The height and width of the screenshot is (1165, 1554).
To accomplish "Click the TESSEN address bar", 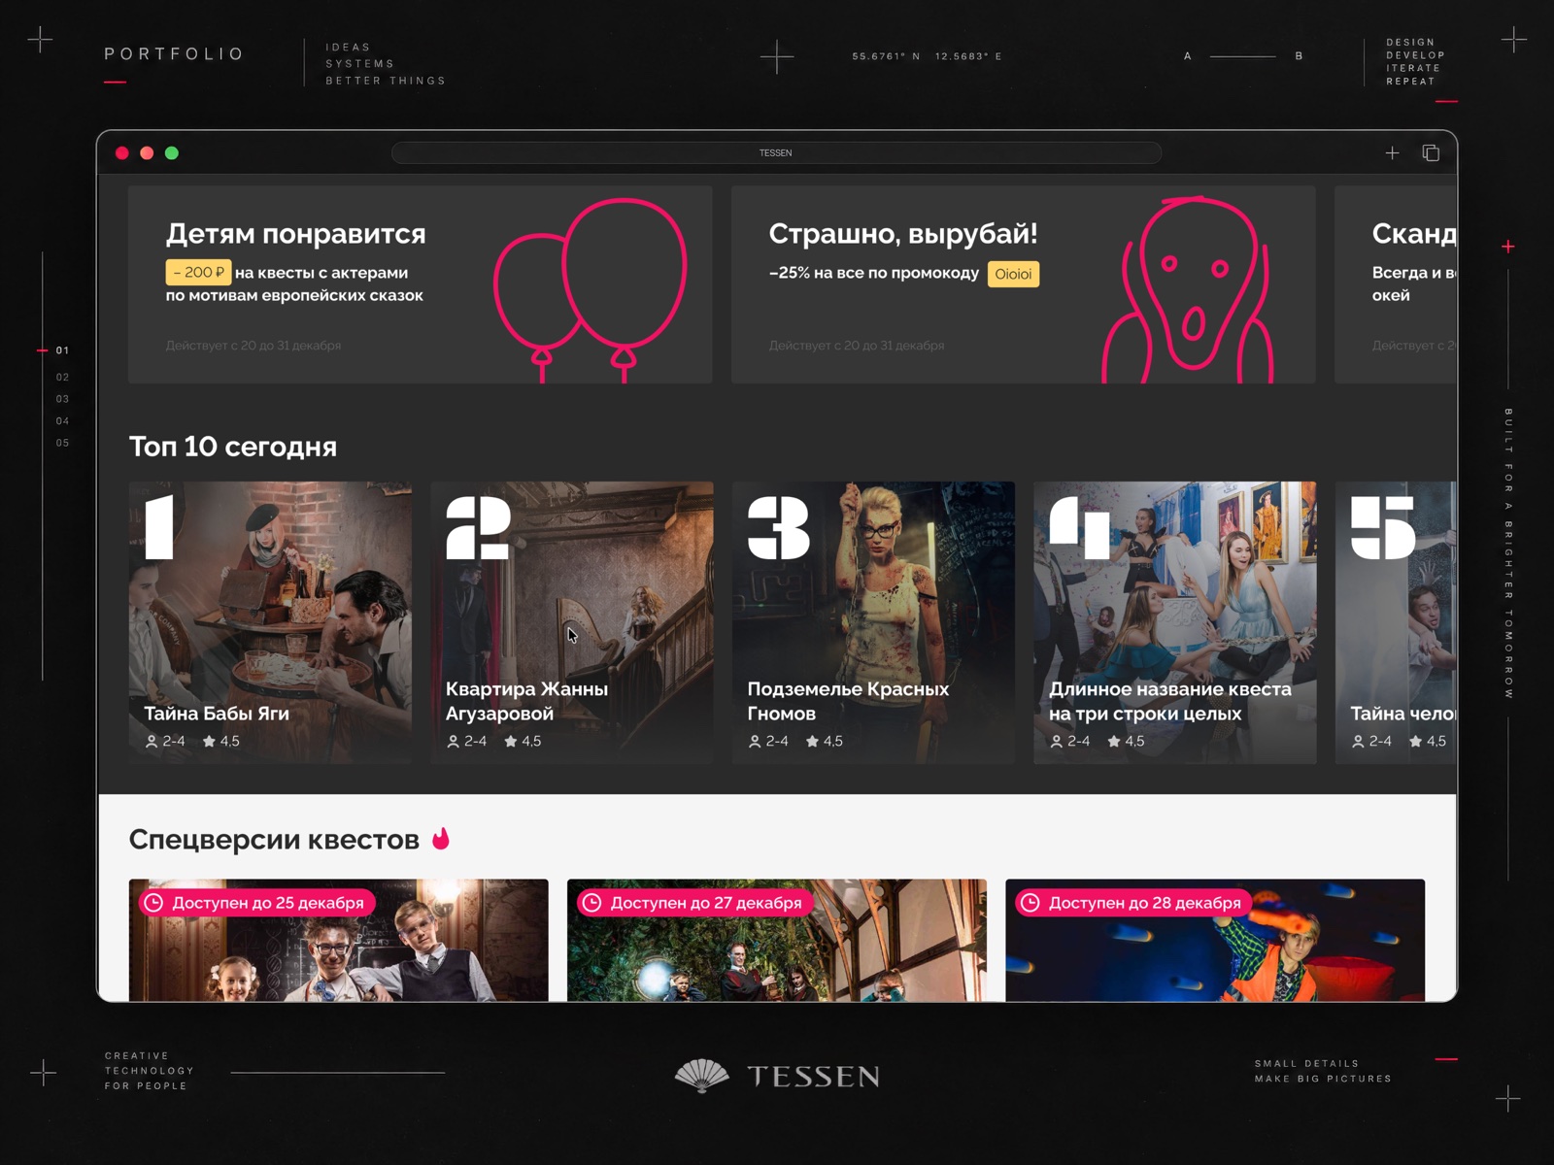I will pyautogui.click(x=776, y=153).
